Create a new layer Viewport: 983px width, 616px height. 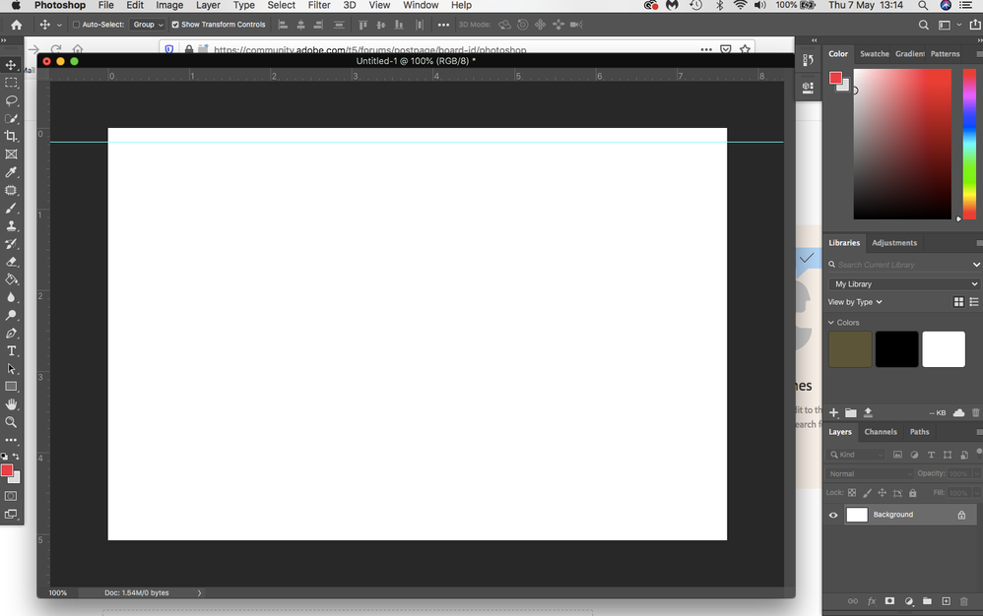[x=946, y=601]
